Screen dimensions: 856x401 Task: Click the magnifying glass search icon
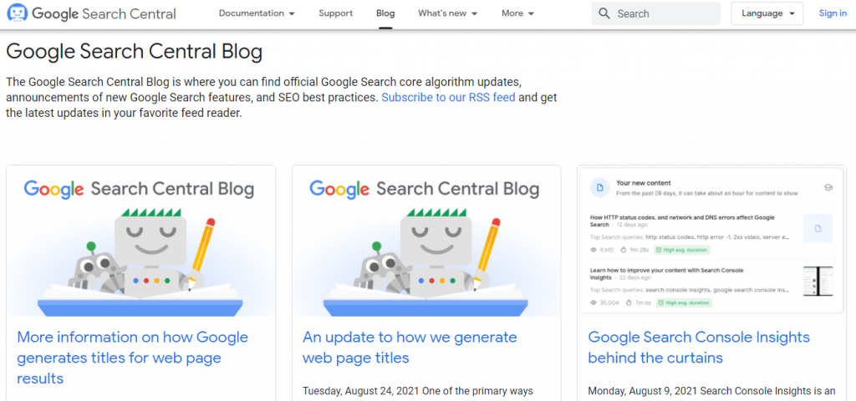pyautogui.click(x=604, y=13)
